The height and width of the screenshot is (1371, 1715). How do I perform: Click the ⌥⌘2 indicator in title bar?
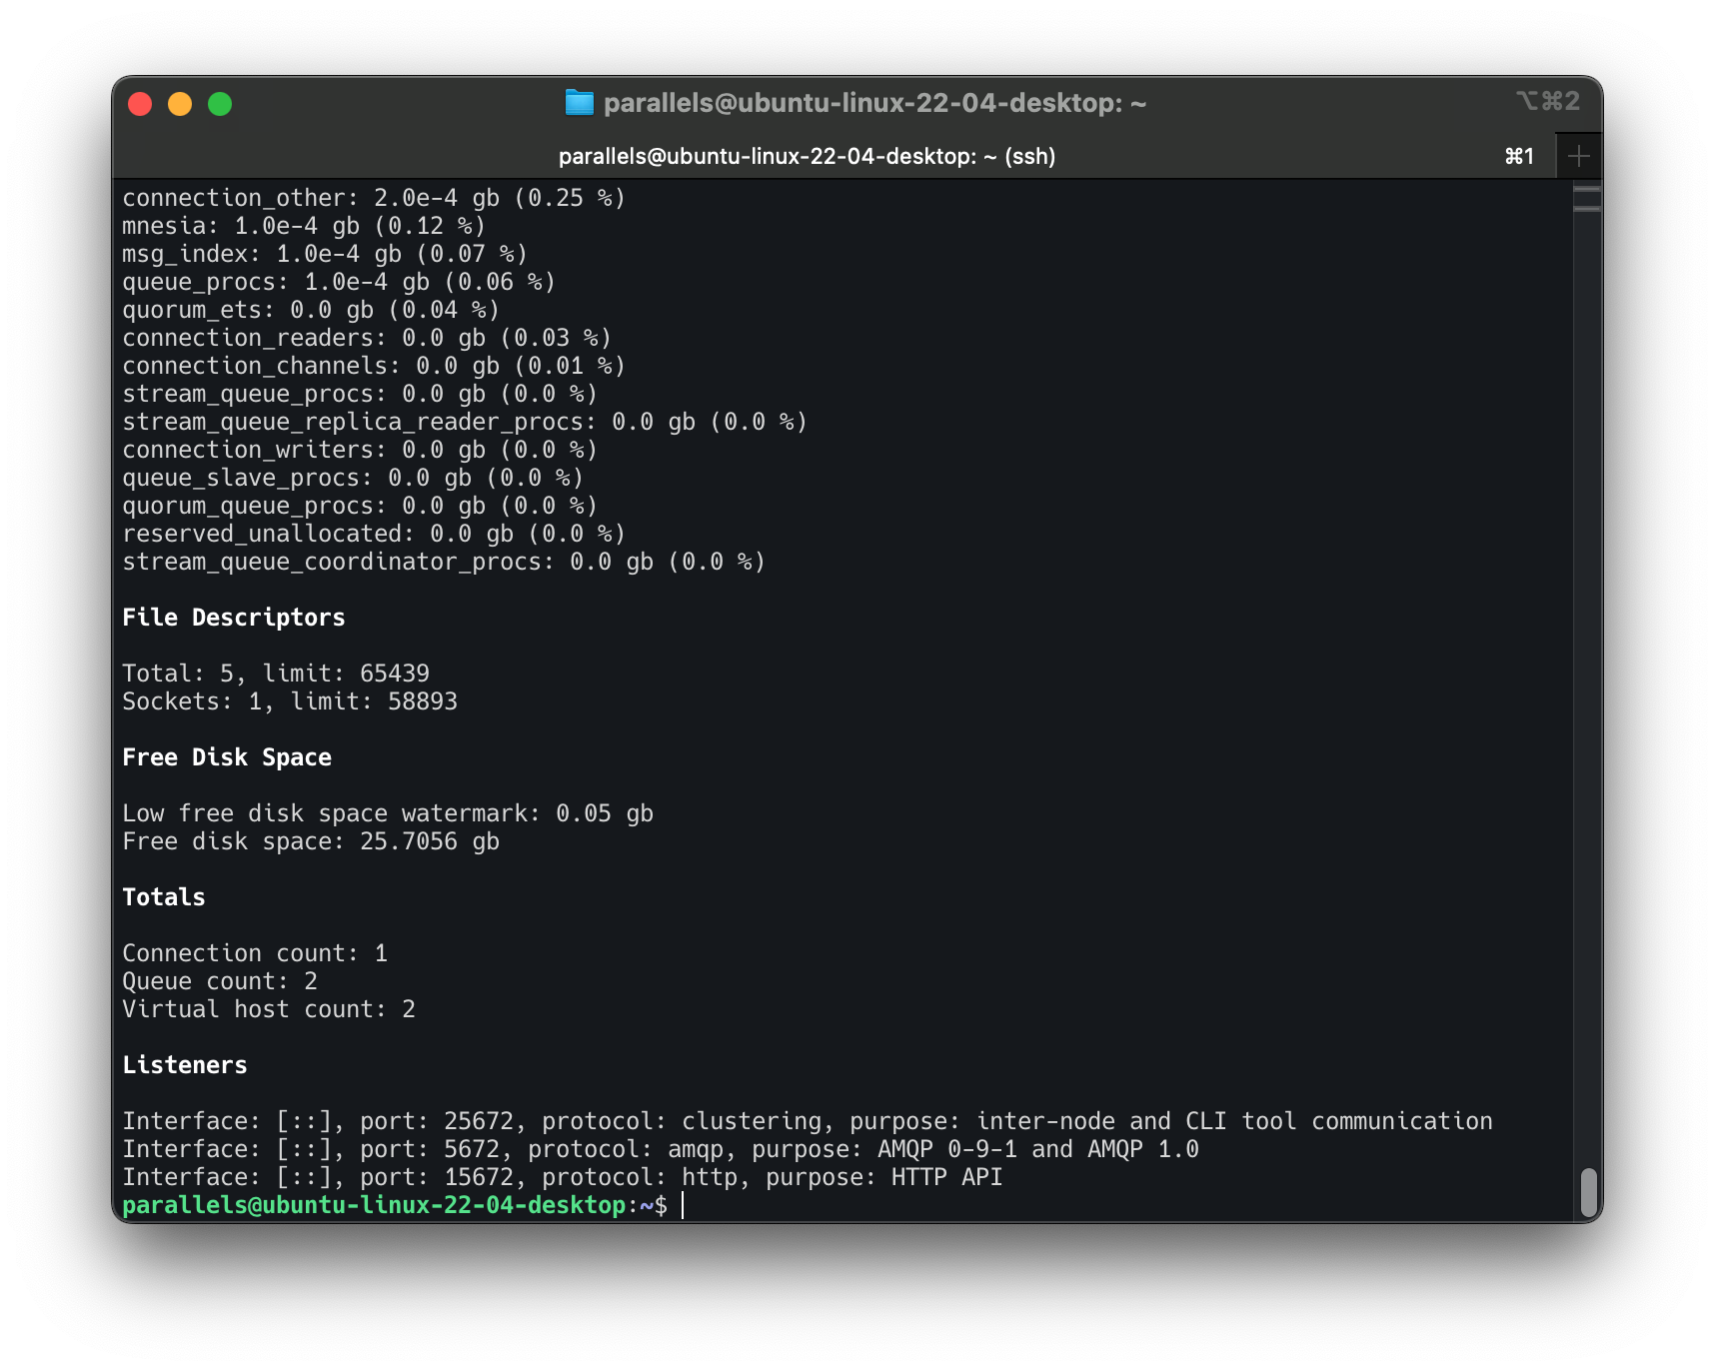tap(1547, 101)
